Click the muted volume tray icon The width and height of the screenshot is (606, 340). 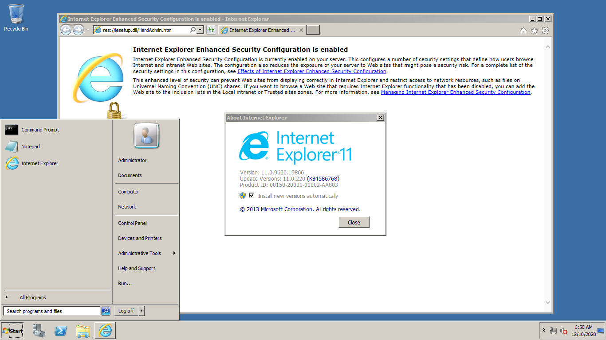point(564,331)
